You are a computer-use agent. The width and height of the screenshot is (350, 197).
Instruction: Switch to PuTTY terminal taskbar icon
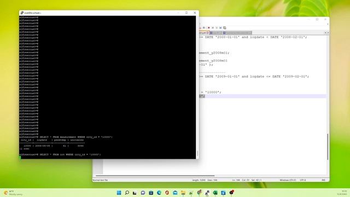coord(207,193)
